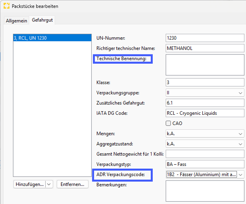The width and height of the screenshot is (246, 204).
Task: Click the Klasse input field
Action: point(204,82)
